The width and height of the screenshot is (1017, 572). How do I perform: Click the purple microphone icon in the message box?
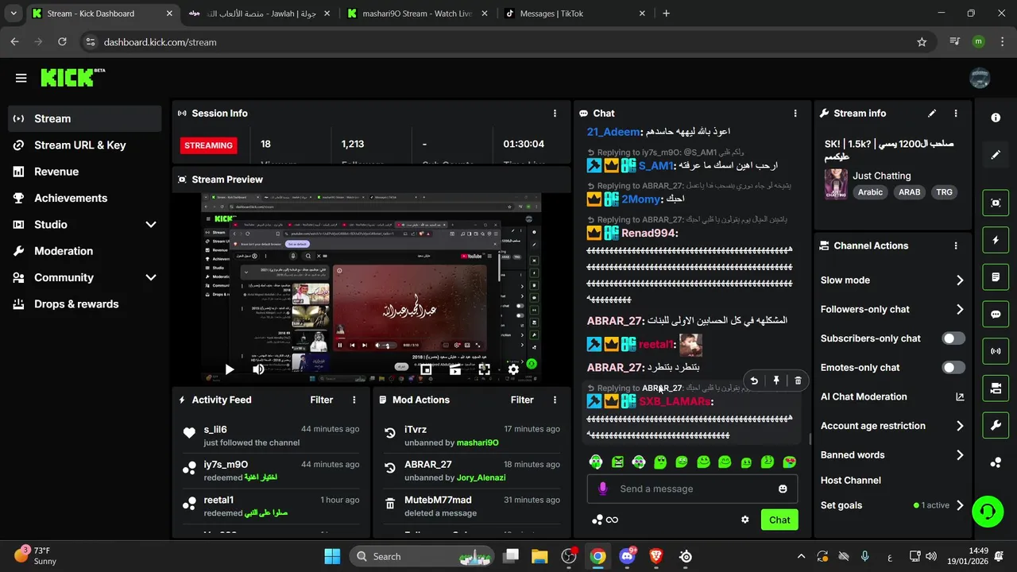tap(603, 489)
